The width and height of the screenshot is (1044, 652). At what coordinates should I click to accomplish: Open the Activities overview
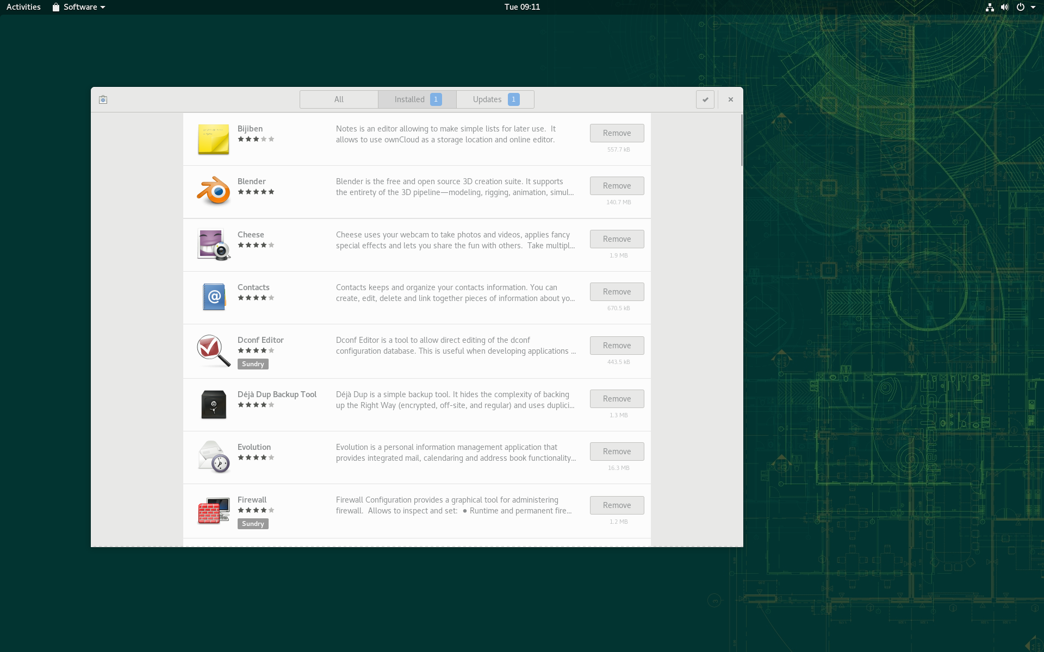(23, 7)
